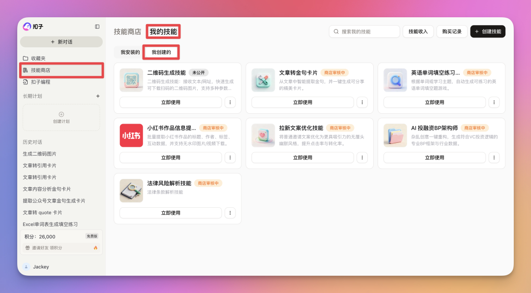
Task: Open more options for 文章转金句卡片
Action: pos(362,102)
